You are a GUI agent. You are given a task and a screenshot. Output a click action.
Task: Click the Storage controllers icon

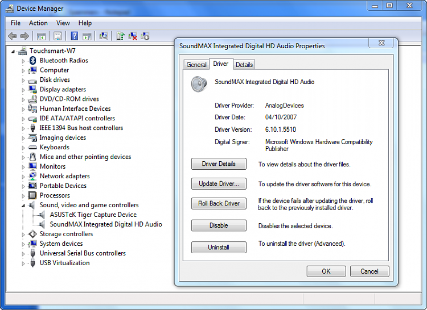32,234
